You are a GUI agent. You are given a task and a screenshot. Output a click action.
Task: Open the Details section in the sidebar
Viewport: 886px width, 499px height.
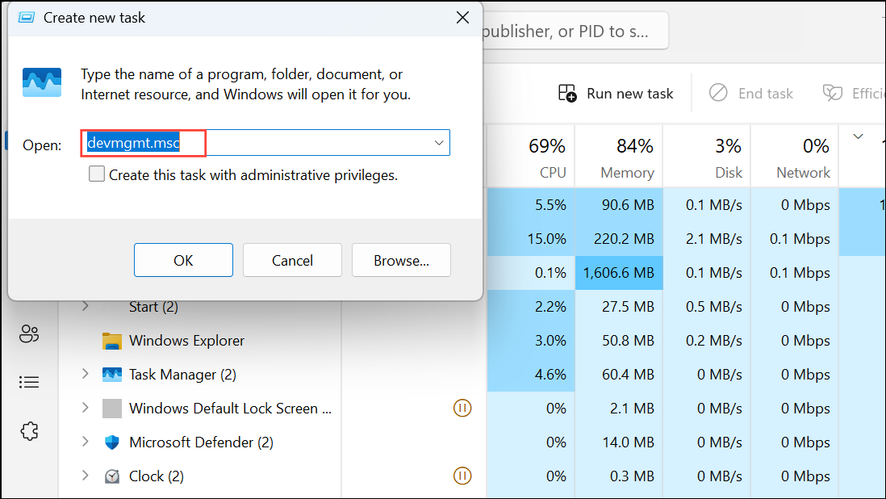[x=29, y=382]
